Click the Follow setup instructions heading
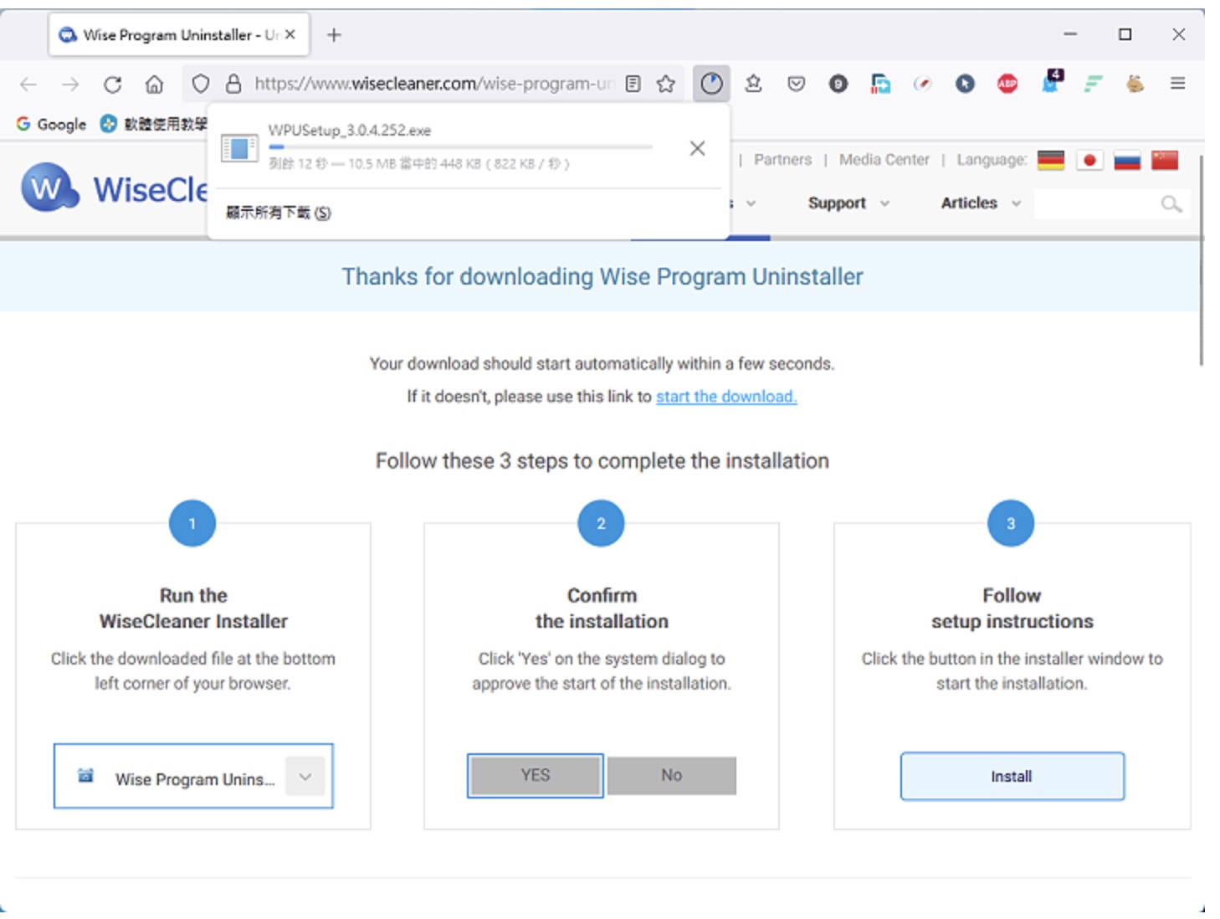The width and height of the screenshot is (1220, 919). click(1012, 608)
